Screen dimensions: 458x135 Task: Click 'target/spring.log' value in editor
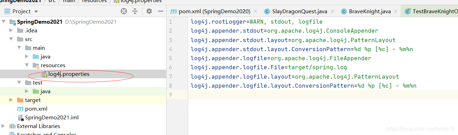317,67
